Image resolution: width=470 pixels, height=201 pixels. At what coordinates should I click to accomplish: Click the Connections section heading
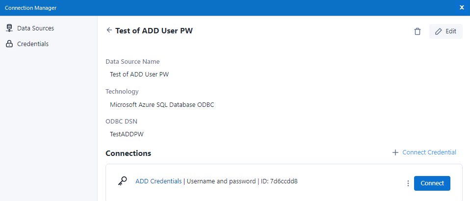tap(128, 153)
